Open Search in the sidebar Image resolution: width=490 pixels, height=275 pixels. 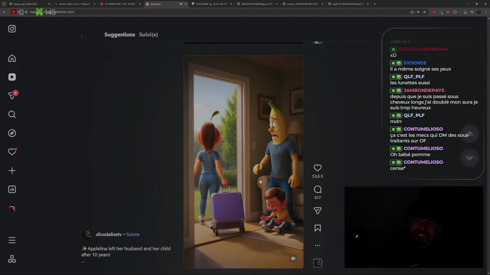(12, 115)
